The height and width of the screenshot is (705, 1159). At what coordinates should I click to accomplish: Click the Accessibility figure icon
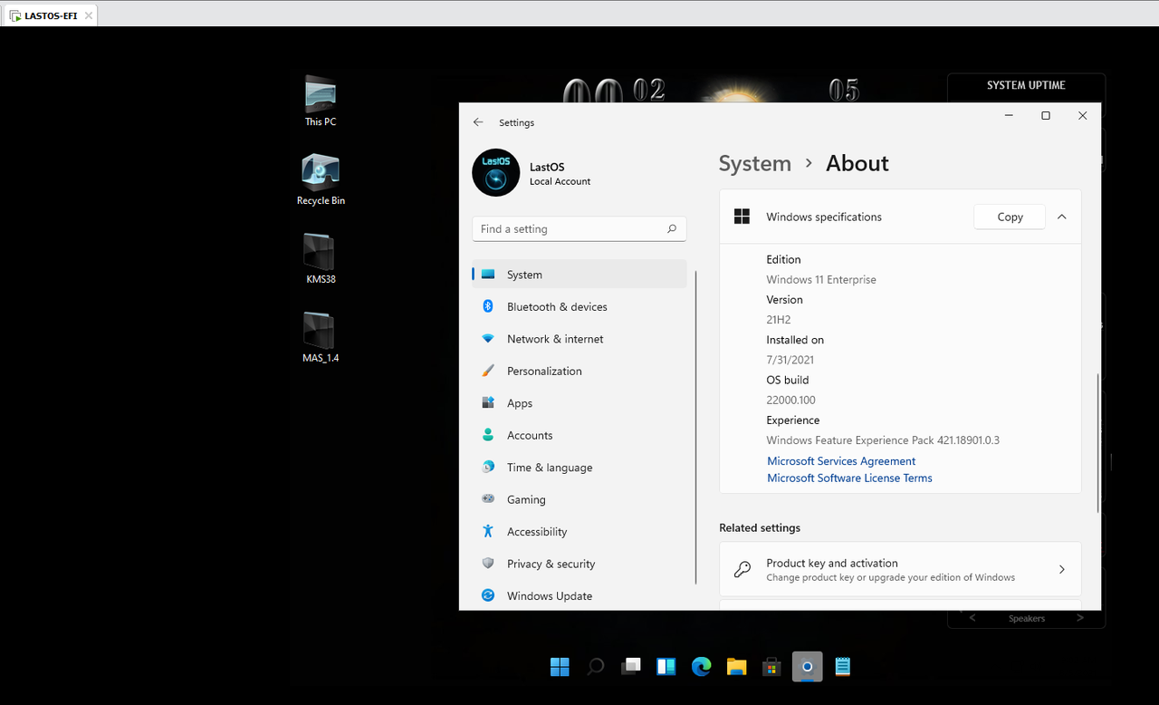[x=488, y=531]
